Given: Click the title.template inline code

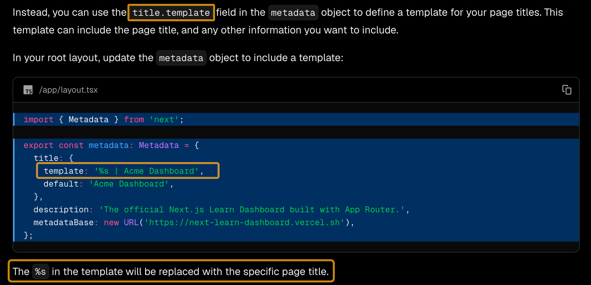Looking at the screenshot, I should pyautogui.click(x=171, y=13).
